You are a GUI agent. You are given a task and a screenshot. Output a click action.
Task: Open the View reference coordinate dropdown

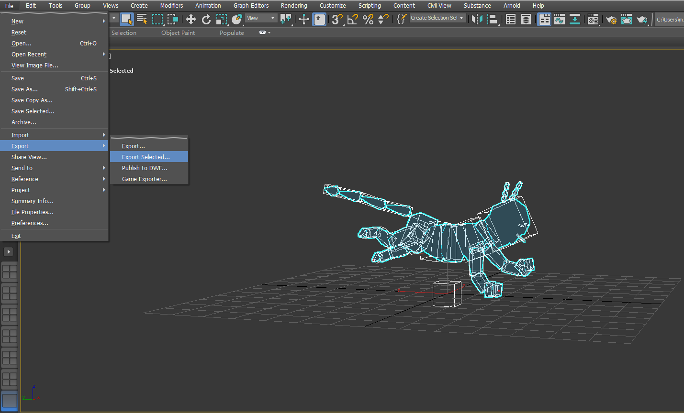261,18
